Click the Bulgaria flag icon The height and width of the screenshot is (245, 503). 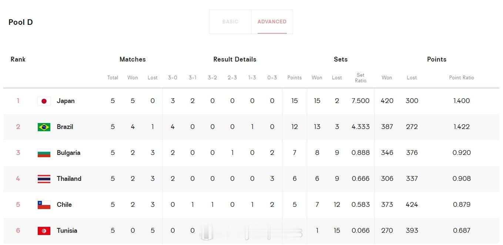tap(44, 153)
